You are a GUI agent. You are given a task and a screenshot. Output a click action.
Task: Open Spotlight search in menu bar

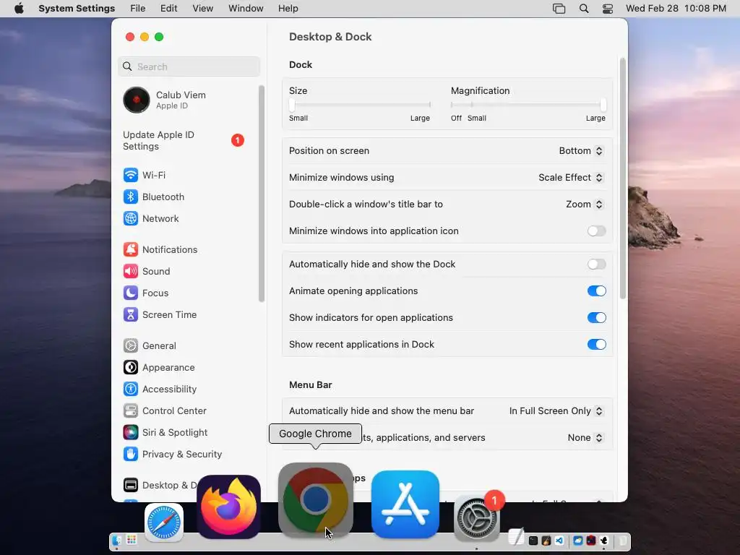coord(584,9)
